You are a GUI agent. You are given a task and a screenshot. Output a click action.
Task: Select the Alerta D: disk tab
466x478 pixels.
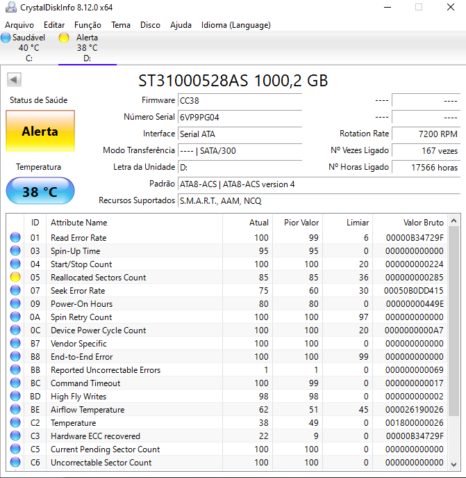[x=88, y=47]
